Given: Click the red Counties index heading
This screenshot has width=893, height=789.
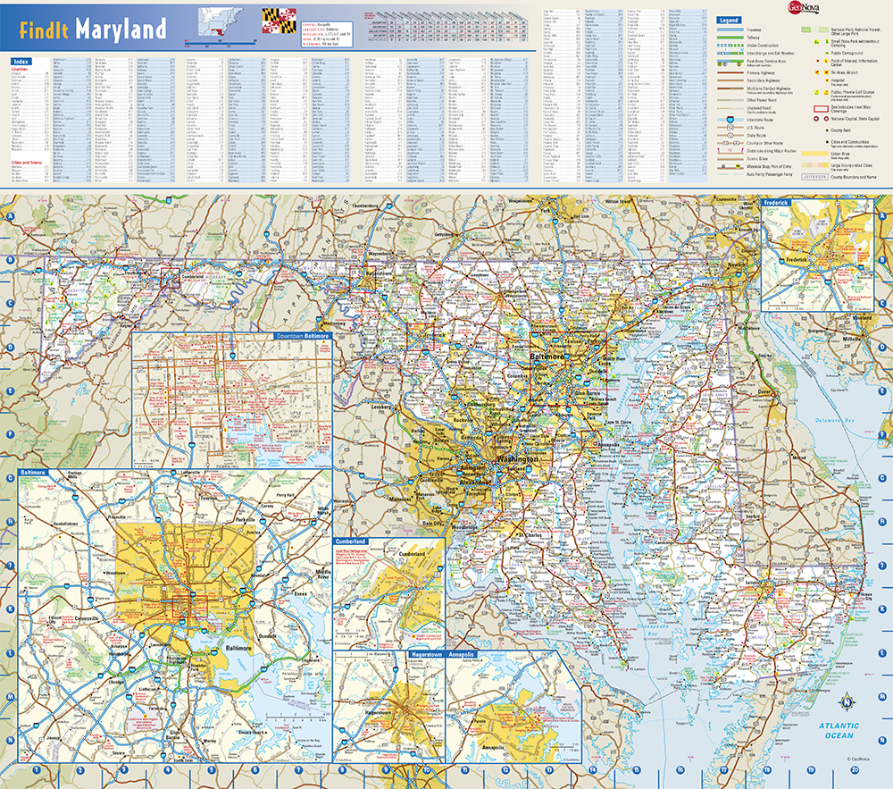Looking at the screenshot, I should [20, 69].
